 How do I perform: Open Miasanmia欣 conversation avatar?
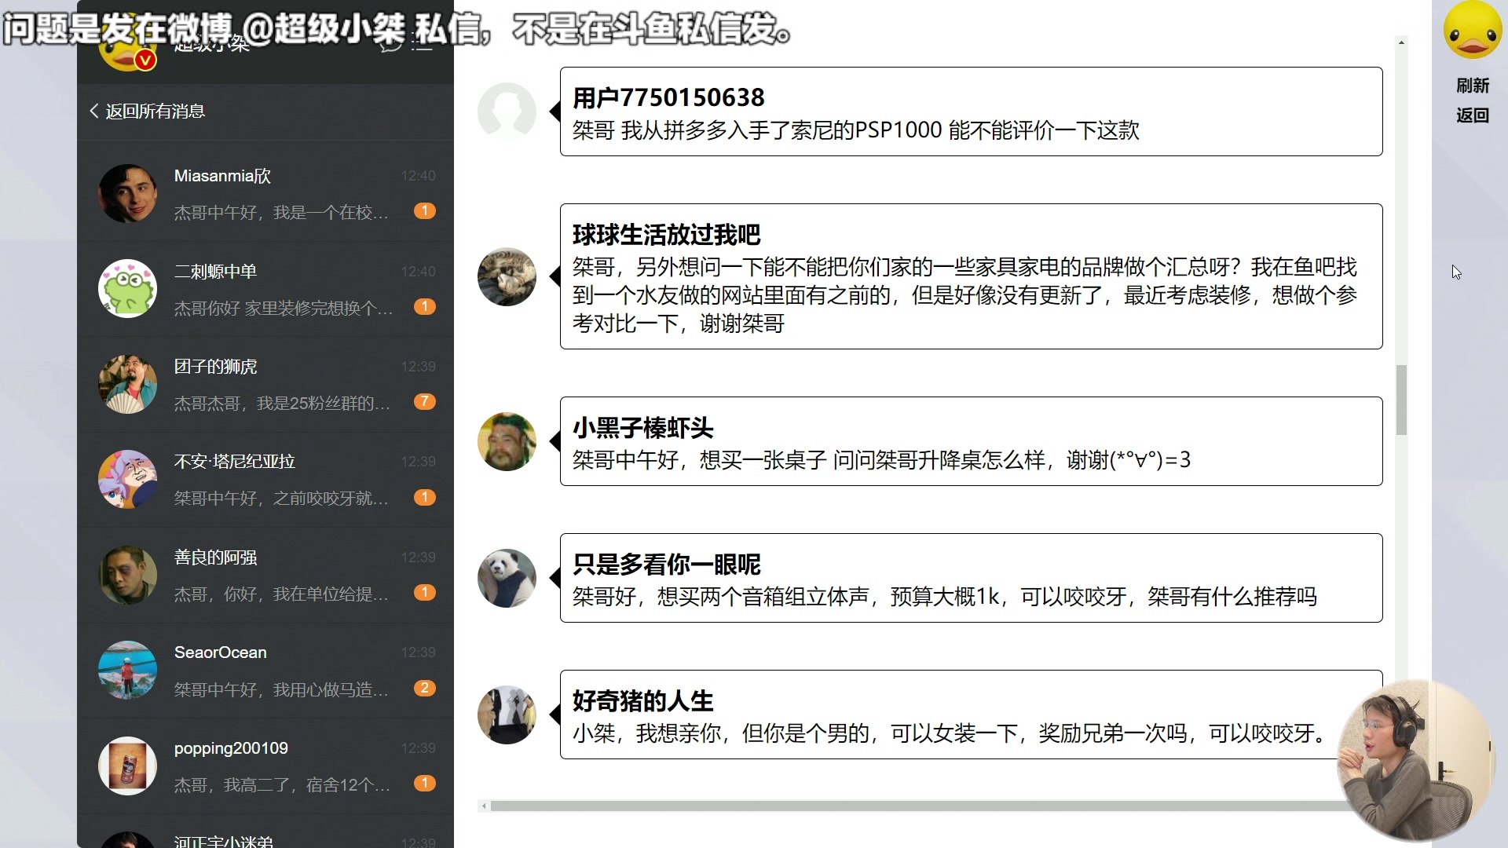point(127,193)
